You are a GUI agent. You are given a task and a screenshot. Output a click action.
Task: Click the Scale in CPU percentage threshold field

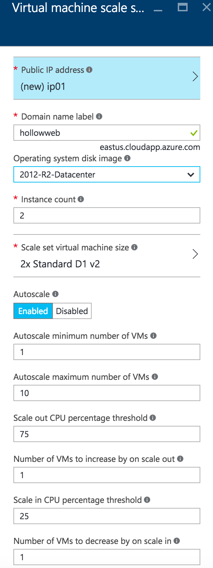107,516
